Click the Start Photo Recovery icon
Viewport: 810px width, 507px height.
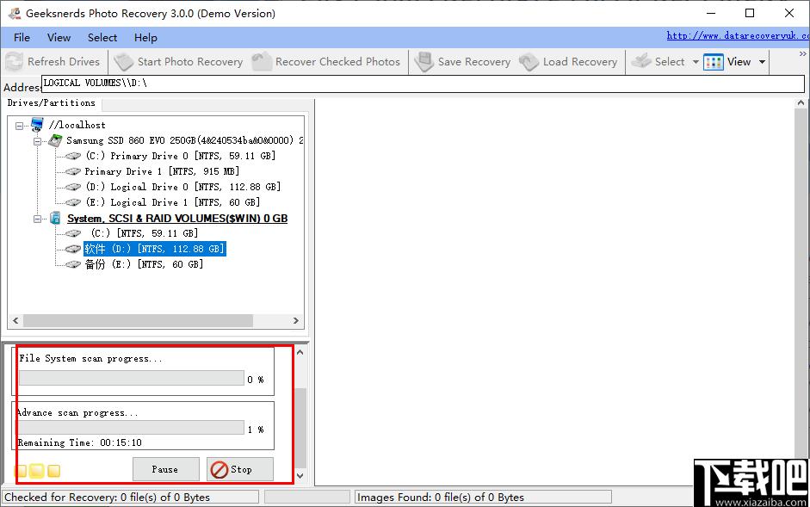click(x=124, y=62)
